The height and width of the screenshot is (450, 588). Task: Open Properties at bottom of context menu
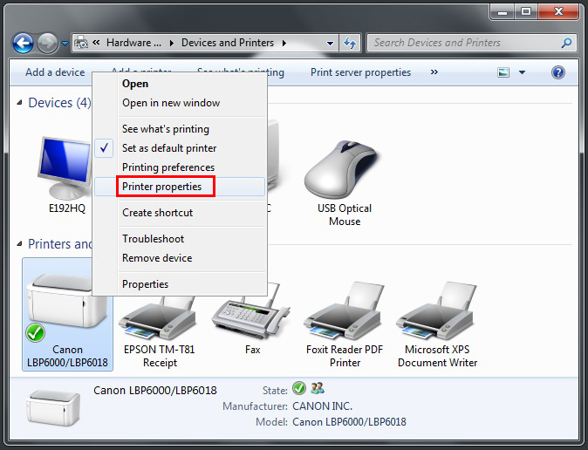tap(180, 284)
